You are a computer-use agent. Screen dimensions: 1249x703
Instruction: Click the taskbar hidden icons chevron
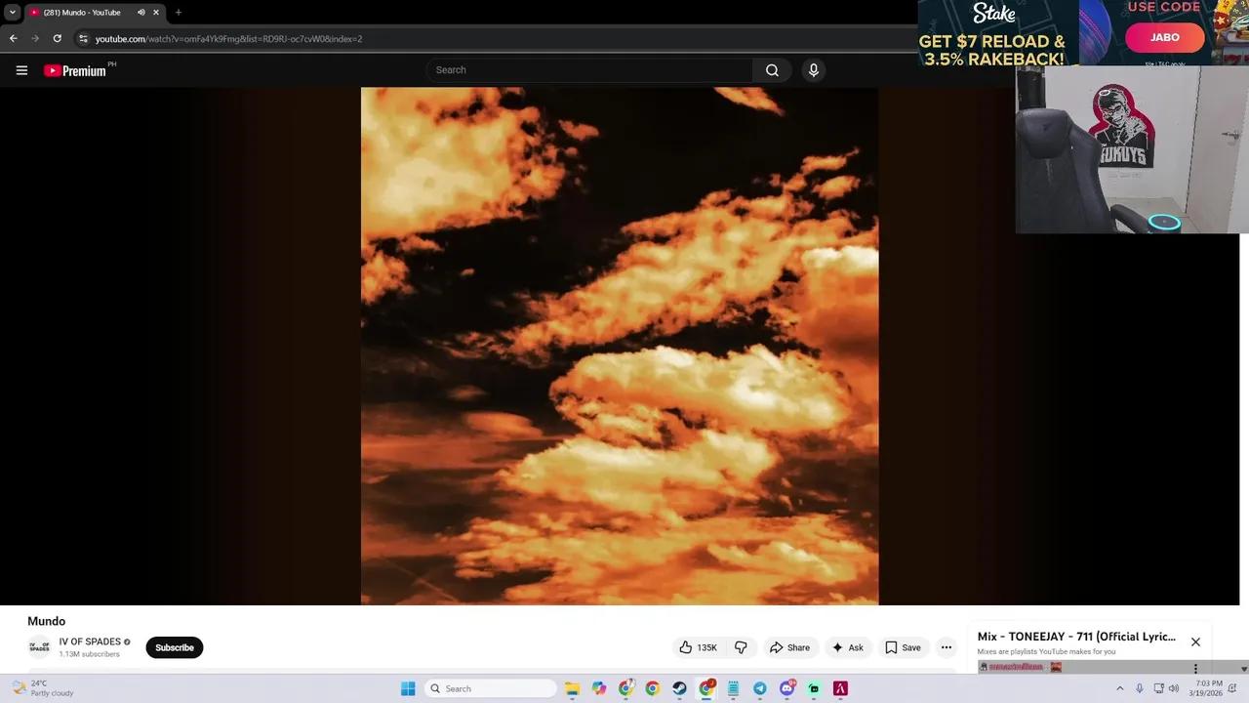pyautogui.click(x=1120, y=688)
